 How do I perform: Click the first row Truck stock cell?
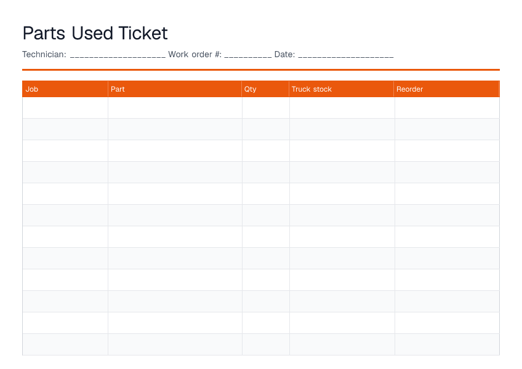click(x=342, y=108)
